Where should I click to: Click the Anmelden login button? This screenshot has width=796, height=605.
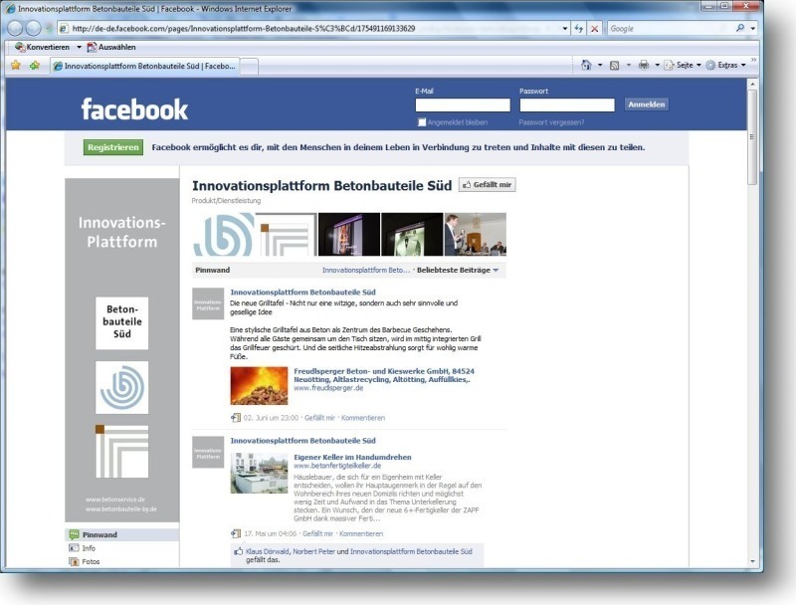(646, 104)
